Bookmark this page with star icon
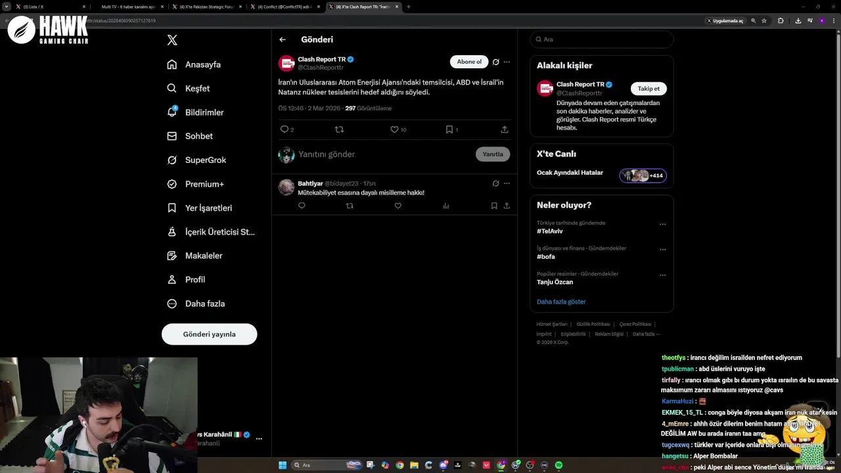The height and width of the screenshot is (473, 841). [x=764, y=20]
